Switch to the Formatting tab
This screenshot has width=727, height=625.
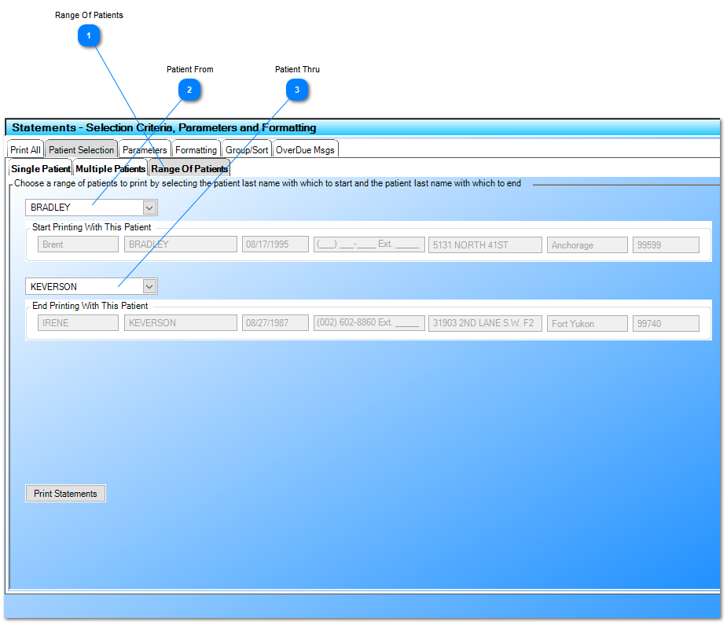tap(196, 149)
